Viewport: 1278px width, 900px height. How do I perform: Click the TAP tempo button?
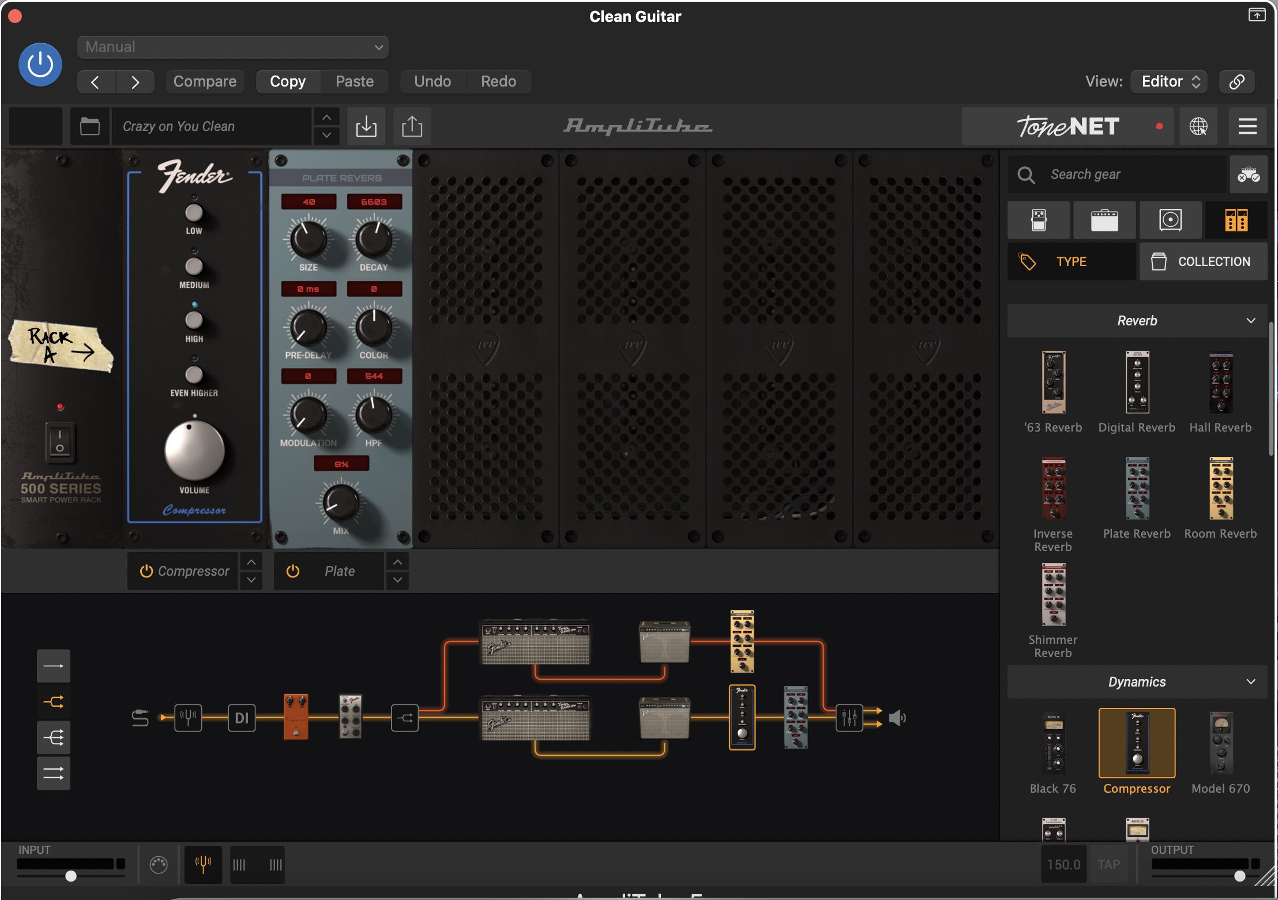[1108, 865]
